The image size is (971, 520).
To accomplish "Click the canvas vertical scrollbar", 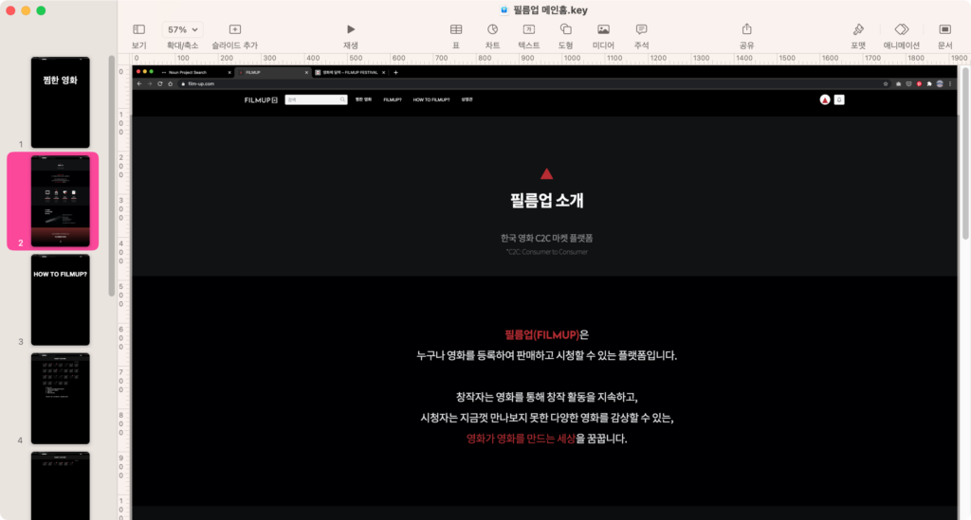I will tap(965, 152).
